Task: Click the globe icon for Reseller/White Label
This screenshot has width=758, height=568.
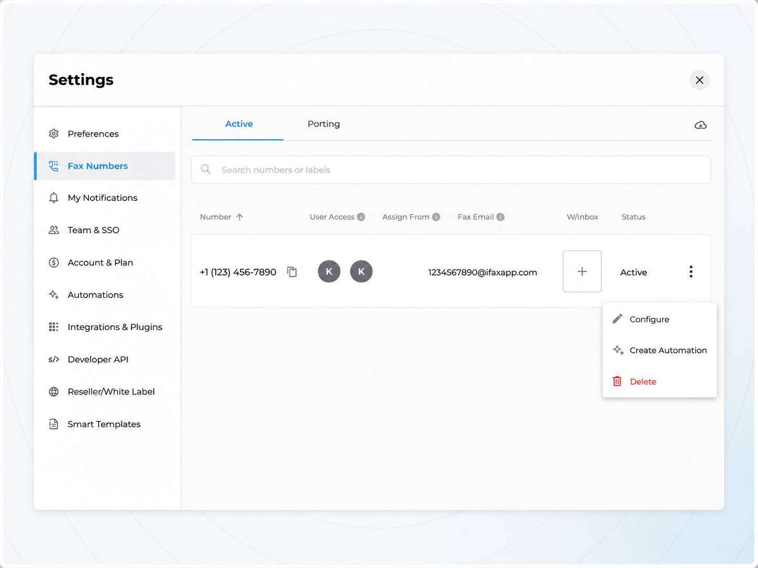Action: [x=53, y=392]
